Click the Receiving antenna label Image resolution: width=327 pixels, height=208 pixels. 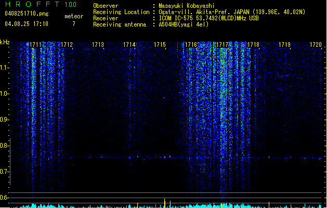(120, 24)
